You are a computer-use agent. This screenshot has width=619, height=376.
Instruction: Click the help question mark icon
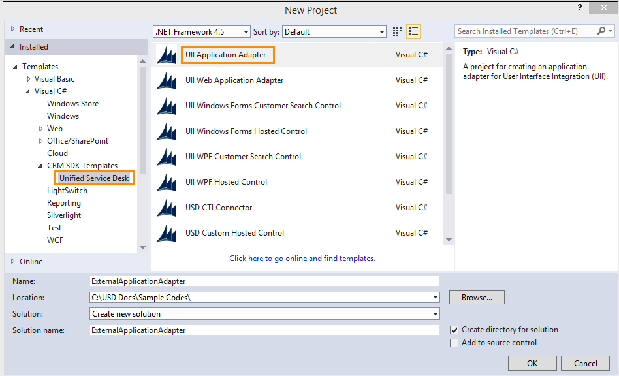point(579,8)
